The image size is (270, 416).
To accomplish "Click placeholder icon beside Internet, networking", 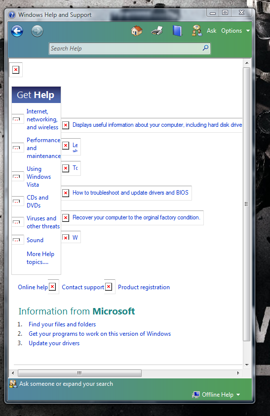I will tap(16, 119).
